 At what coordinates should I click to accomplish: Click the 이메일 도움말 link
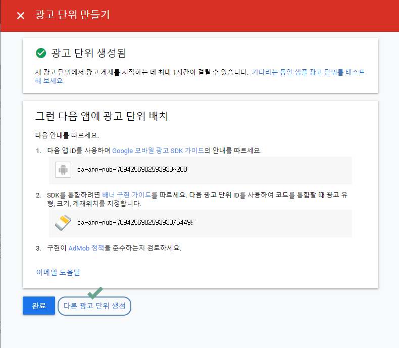[x=58, y=272]
